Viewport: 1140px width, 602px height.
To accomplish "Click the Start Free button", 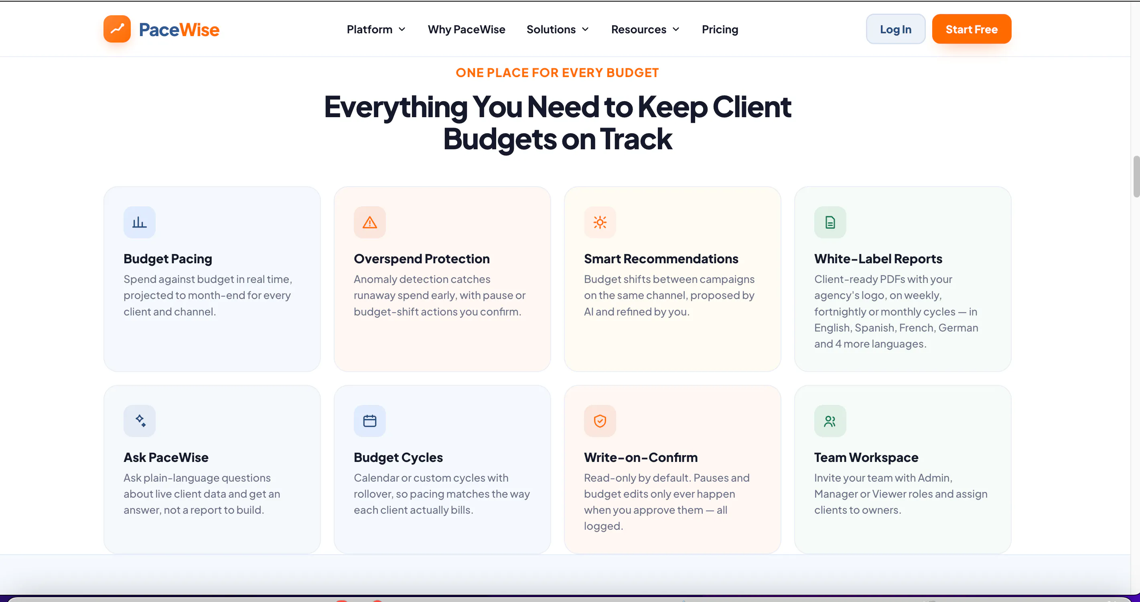I will tap(972, 29).
